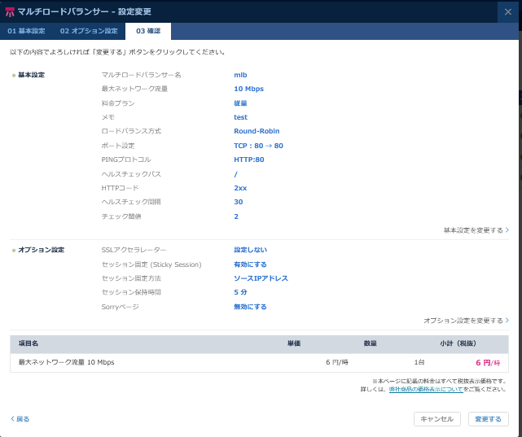Click the 基本設定 section heading bullet

[13, 75]
